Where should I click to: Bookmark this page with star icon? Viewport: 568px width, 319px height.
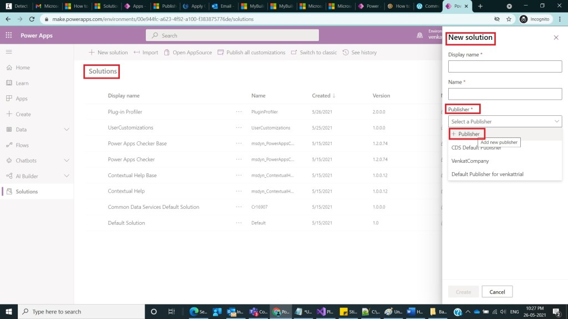pos(509,19)
